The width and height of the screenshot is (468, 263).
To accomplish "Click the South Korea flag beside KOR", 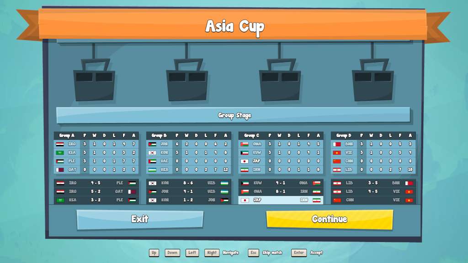I will [152, 152].
